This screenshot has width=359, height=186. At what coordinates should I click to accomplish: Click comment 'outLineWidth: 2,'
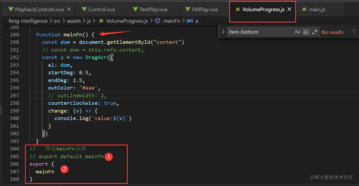82,95
